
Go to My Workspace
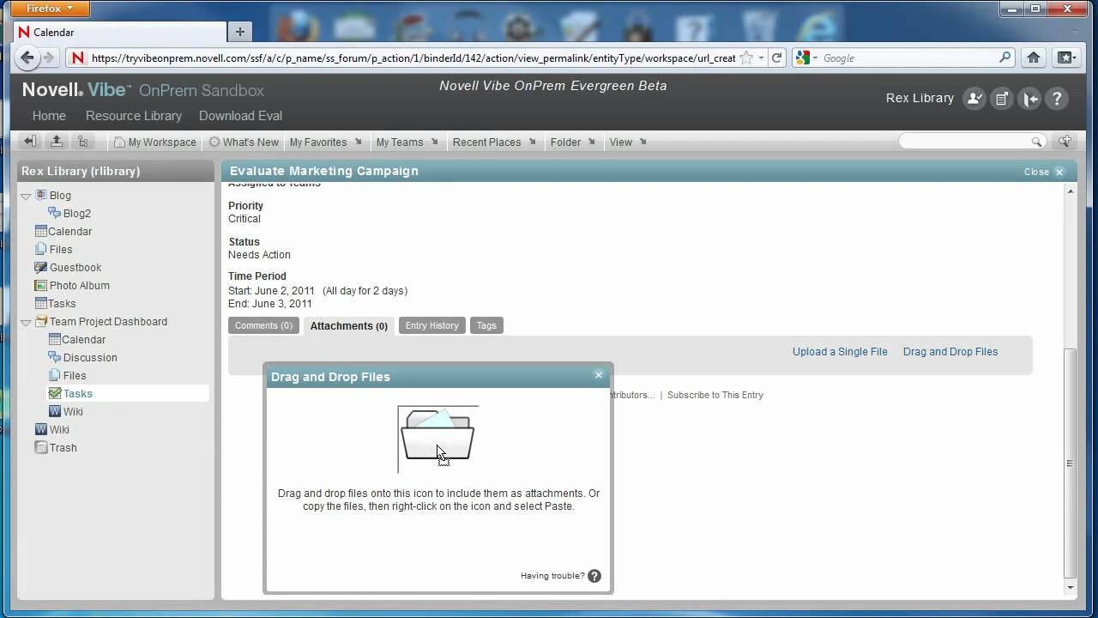[x=154, y=142]
